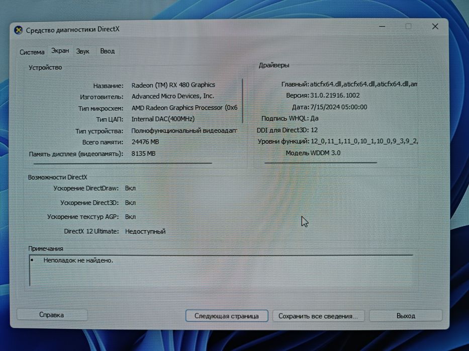Click the Драйверы group heading
The image size is (469, 351).
(x=273, y=65)
